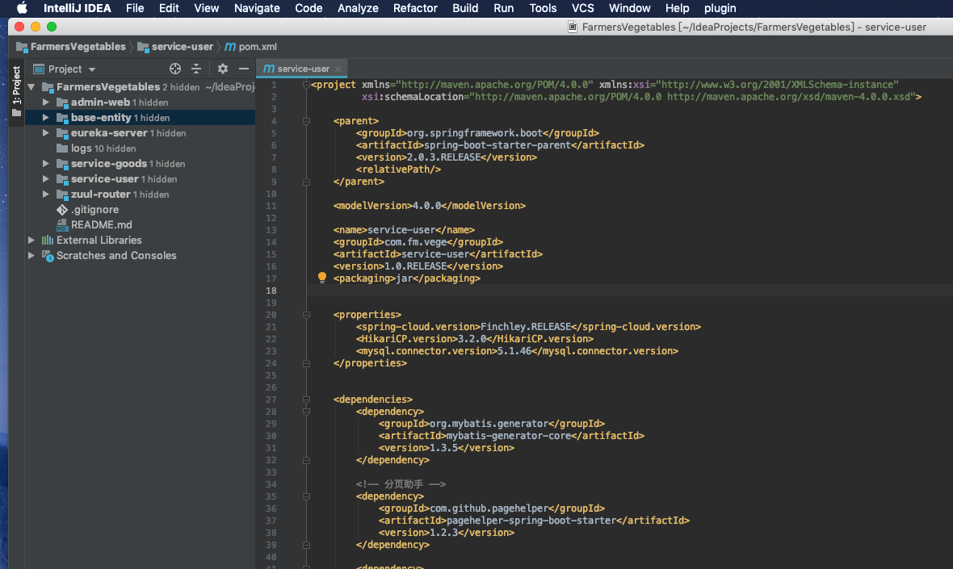This screenshot has width=953, height=569.
Task: Collapse the FarmersVegetables root node
Action: [x=31, y=87]
